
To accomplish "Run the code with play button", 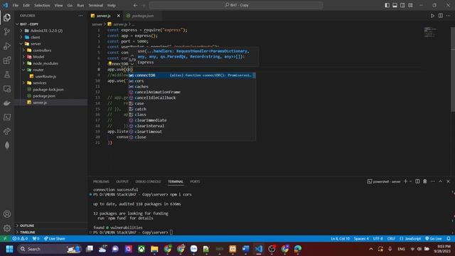I will (x=432, y=16).
